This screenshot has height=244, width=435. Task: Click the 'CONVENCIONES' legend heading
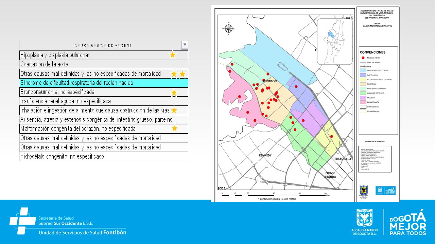pyautogui.click(x=373, y=53)
